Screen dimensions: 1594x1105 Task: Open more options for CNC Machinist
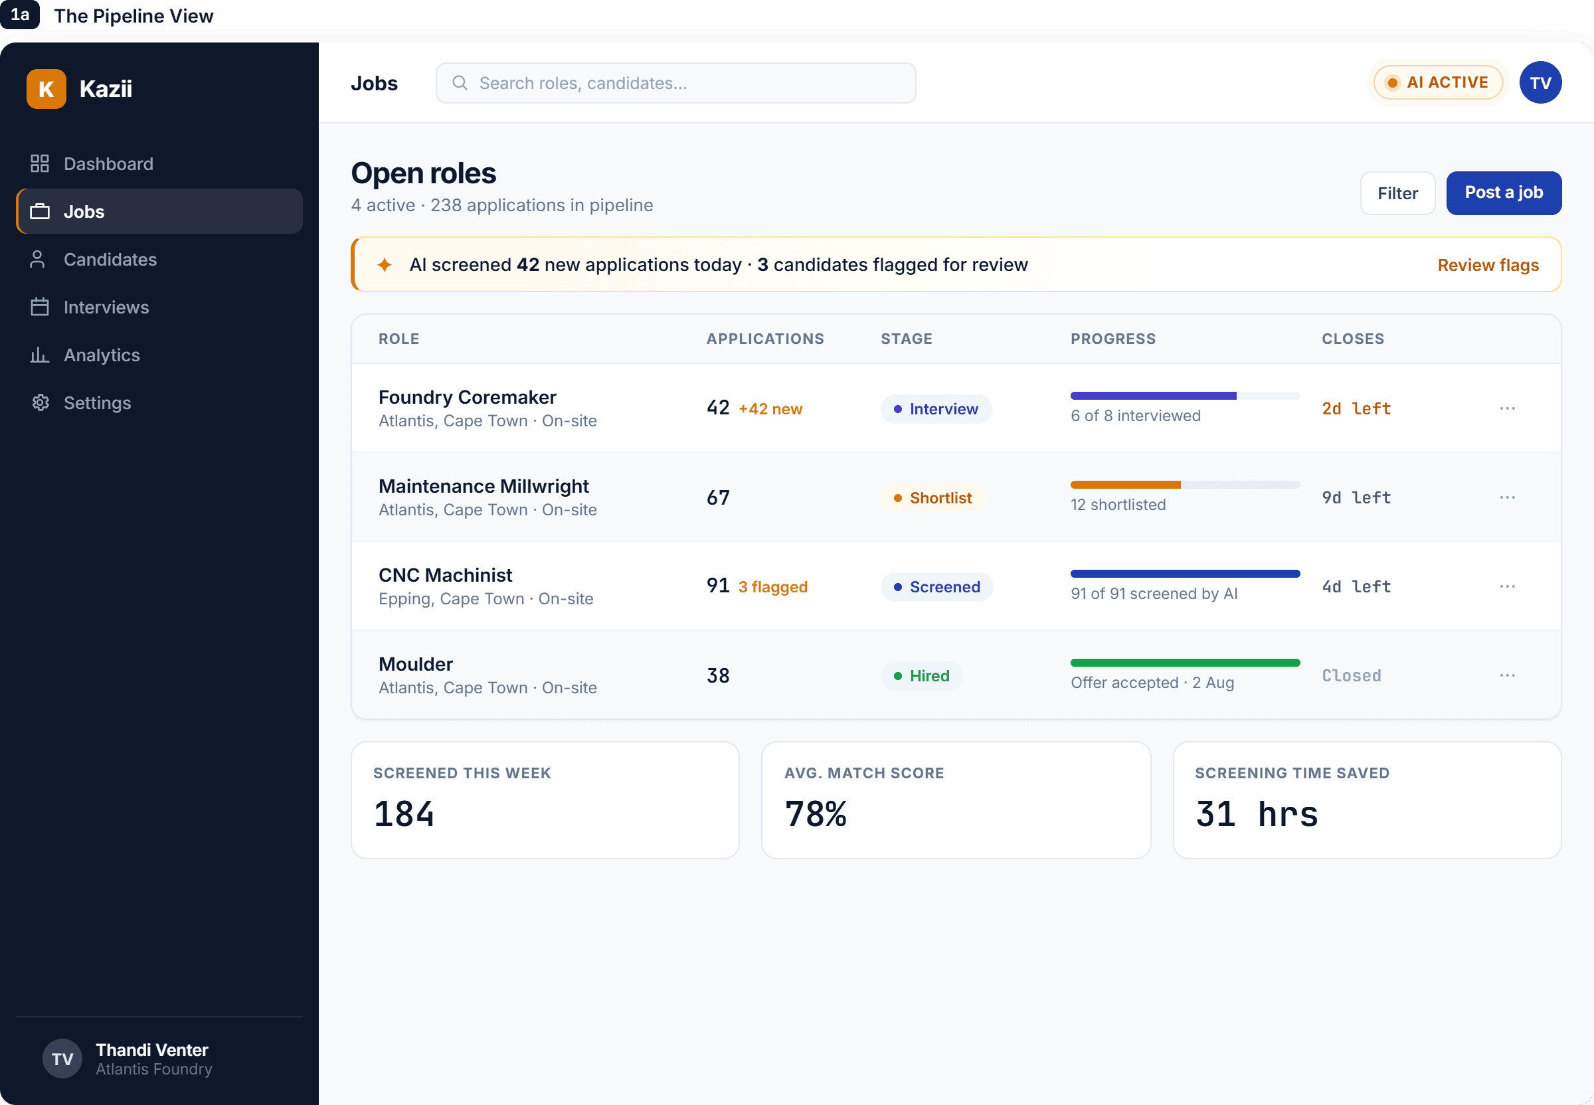(1507, 586)
